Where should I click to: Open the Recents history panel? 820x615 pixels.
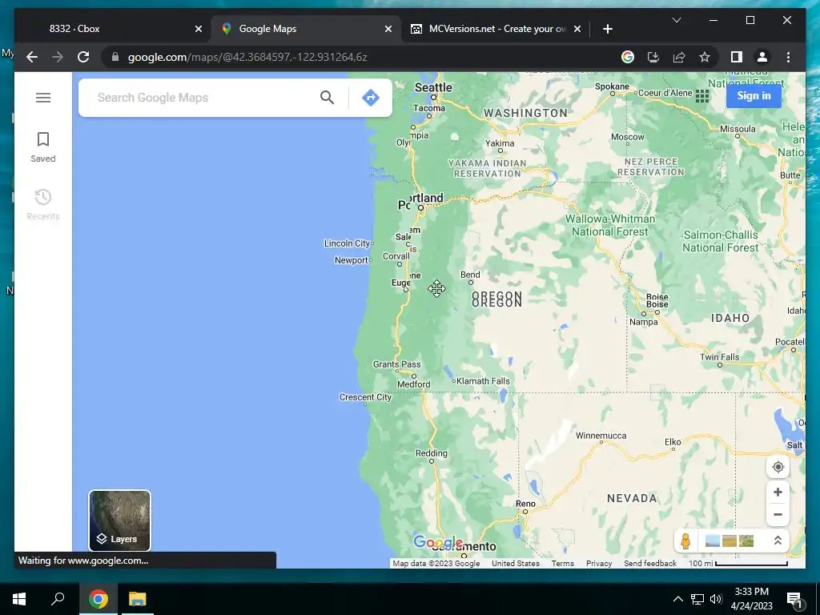(43, 204)
